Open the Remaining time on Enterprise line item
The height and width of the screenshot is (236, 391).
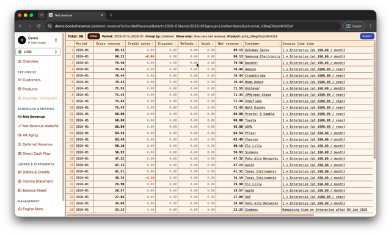click(324, 210)
